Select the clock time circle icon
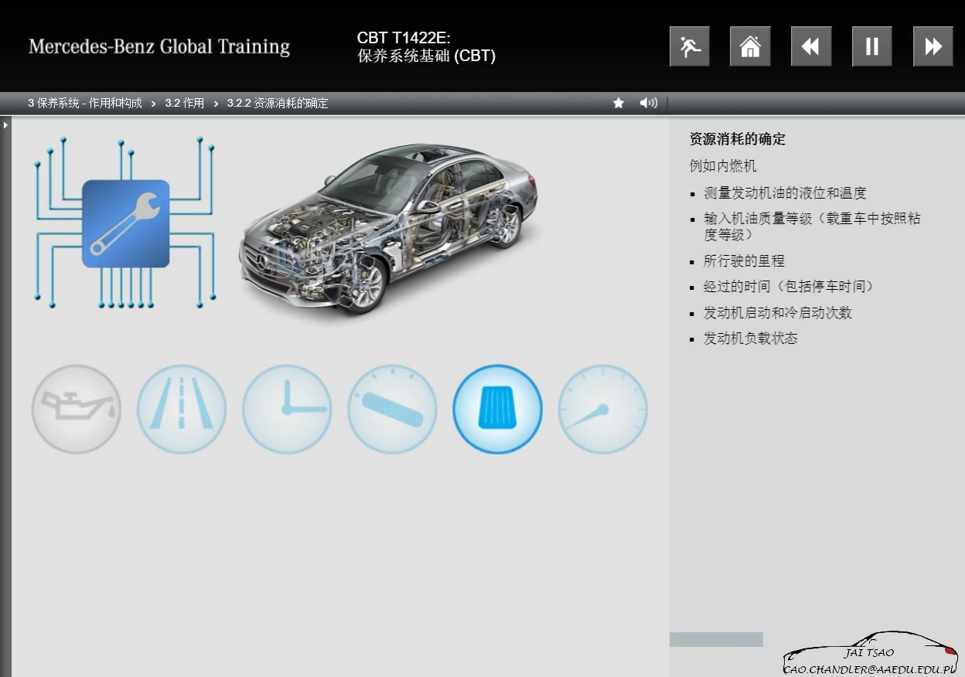 click(287, 409)
